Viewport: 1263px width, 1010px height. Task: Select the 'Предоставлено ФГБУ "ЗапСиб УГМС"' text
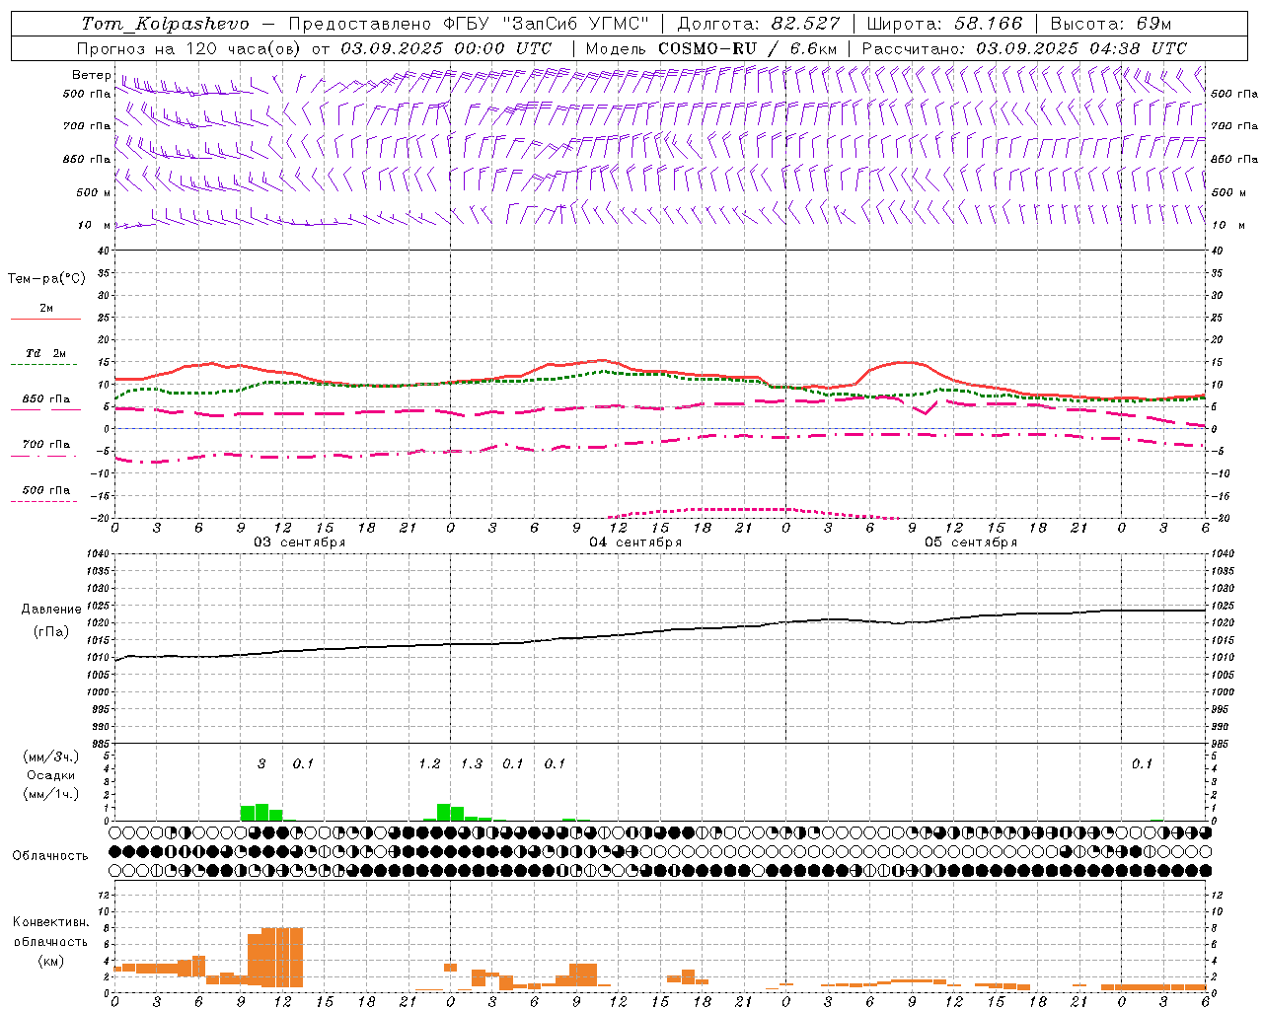[469, 24]
